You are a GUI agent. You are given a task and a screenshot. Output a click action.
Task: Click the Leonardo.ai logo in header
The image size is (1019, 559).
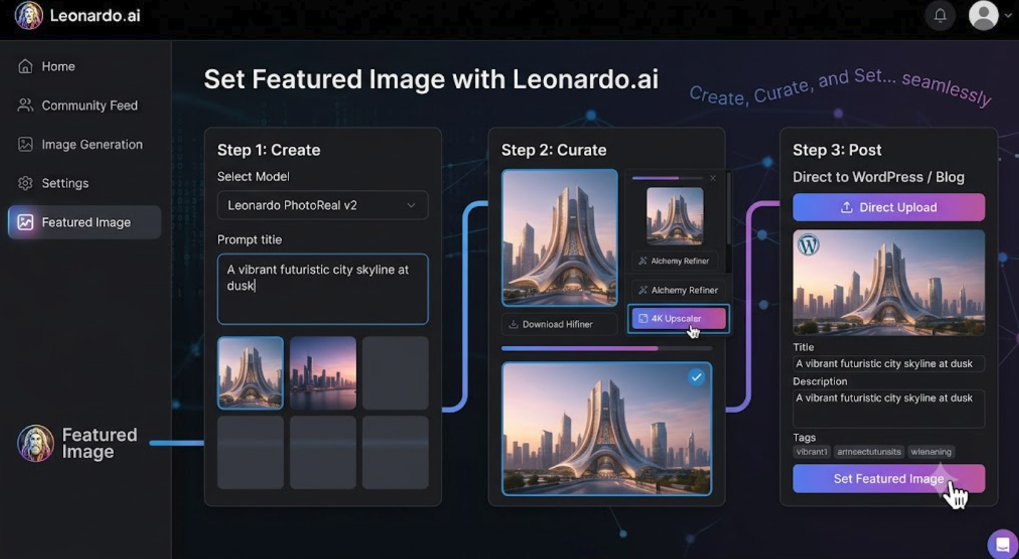pyautogui.click(x=29, y=15)
